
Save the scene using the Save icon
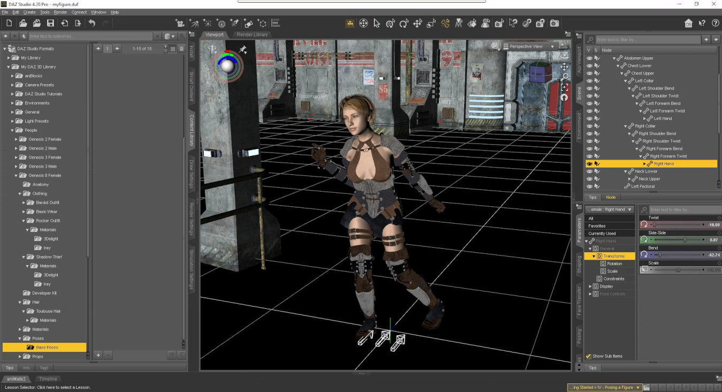click(x=50, y=23)
